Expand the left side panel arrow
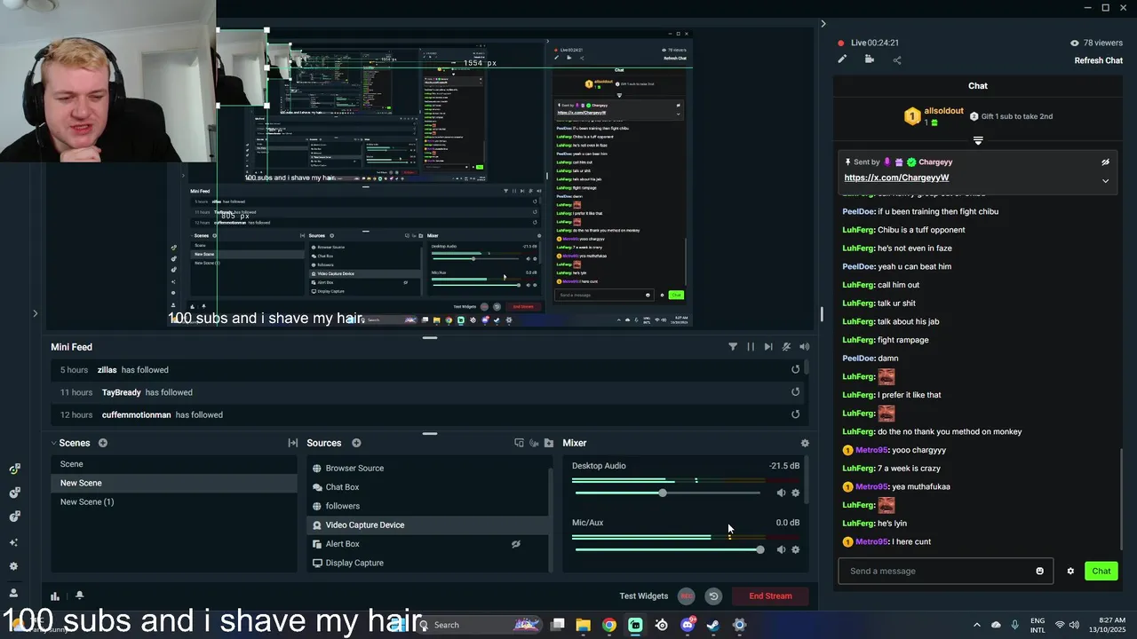This screenshot has width=1137, height=639. pos(35,312)
